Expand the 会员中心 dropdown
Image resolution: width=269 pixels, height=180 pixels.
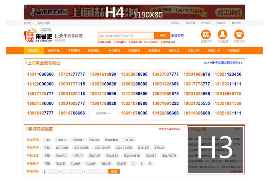(x=176, y=23)
